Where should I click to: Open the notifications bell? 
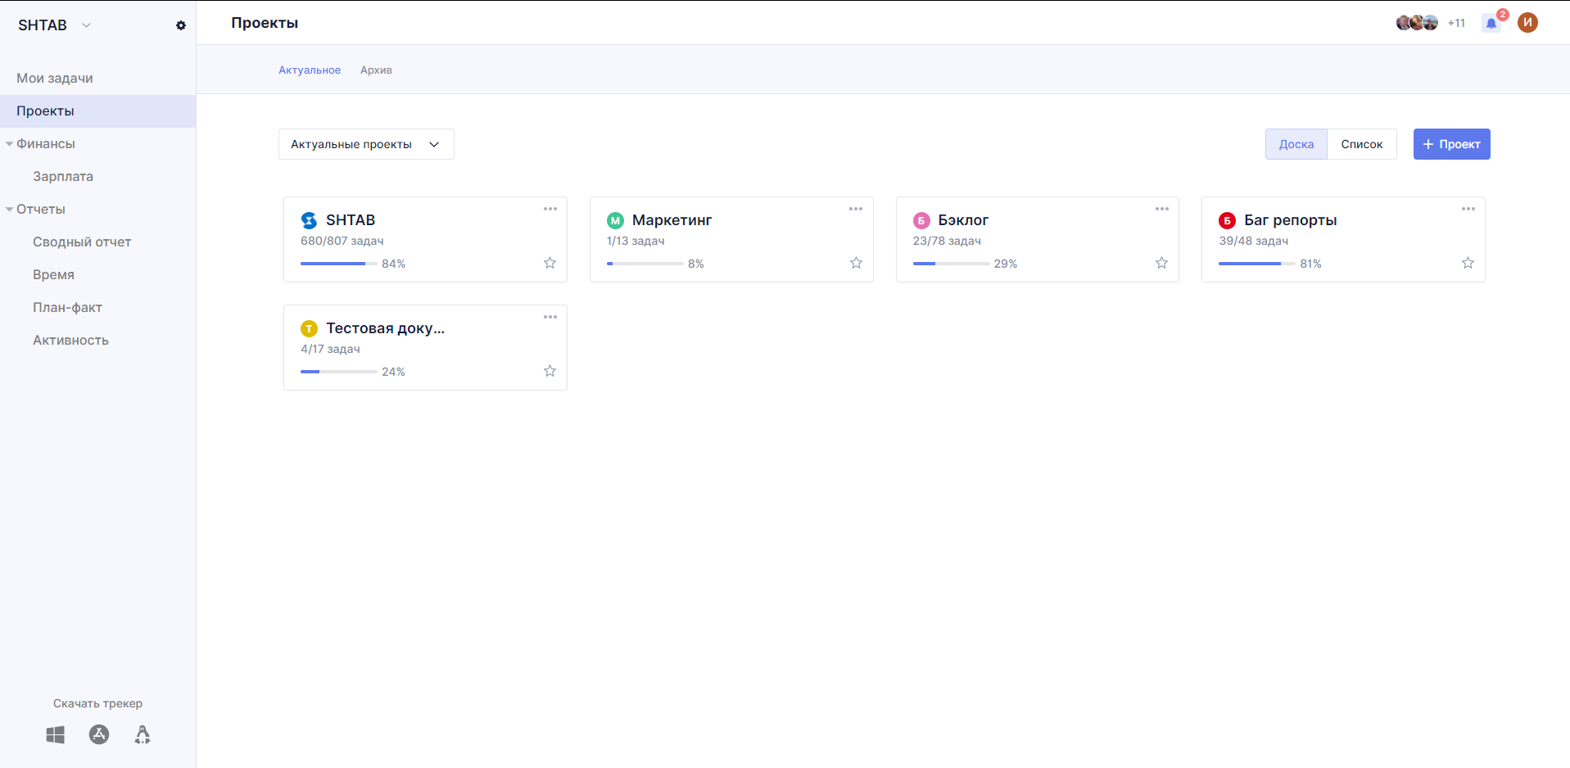click(1491, 23)
